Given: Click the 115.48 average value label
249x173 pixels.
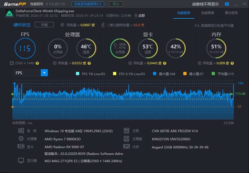Looking at the screenshot, I should coord(240,94).
